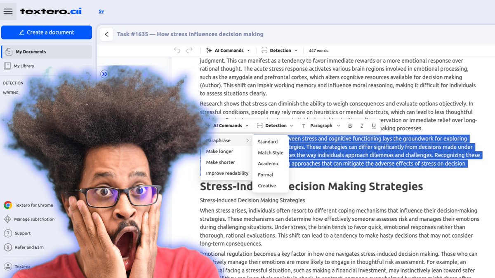Screen dimensions: 495x278
Task: Click the Create a document button
Action: 47,32
